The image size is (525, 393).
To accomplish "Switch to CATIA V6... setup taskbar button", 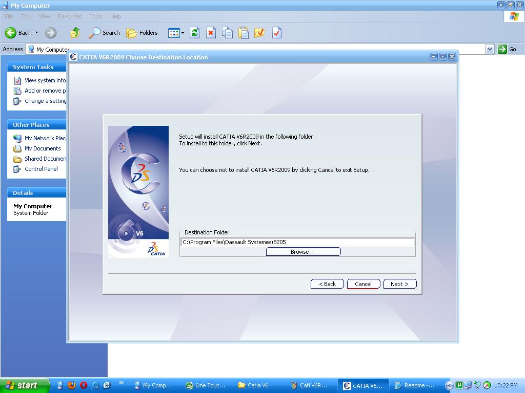I will click(x=364, y=385).
